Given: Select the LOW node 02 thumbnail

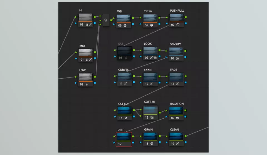Looking at the screenshot, I should pyautogui.click(x=85, y=77).
